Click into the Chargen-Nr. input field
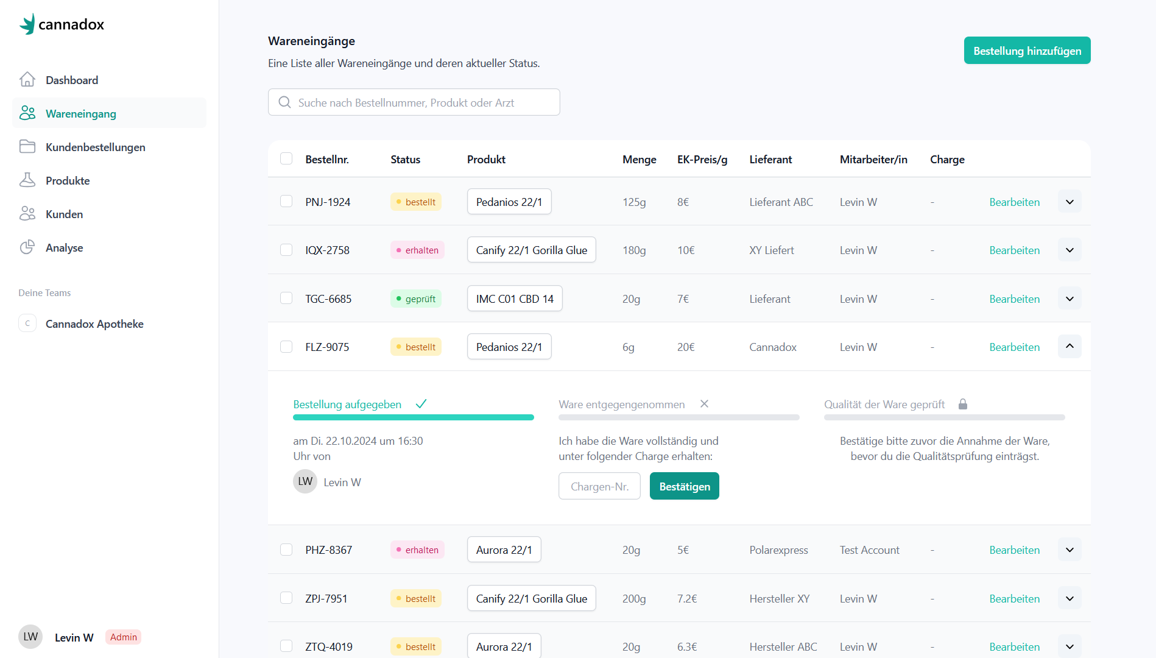Image resolution: width=1156 pixels, height=658 pixels. [599, 486]
